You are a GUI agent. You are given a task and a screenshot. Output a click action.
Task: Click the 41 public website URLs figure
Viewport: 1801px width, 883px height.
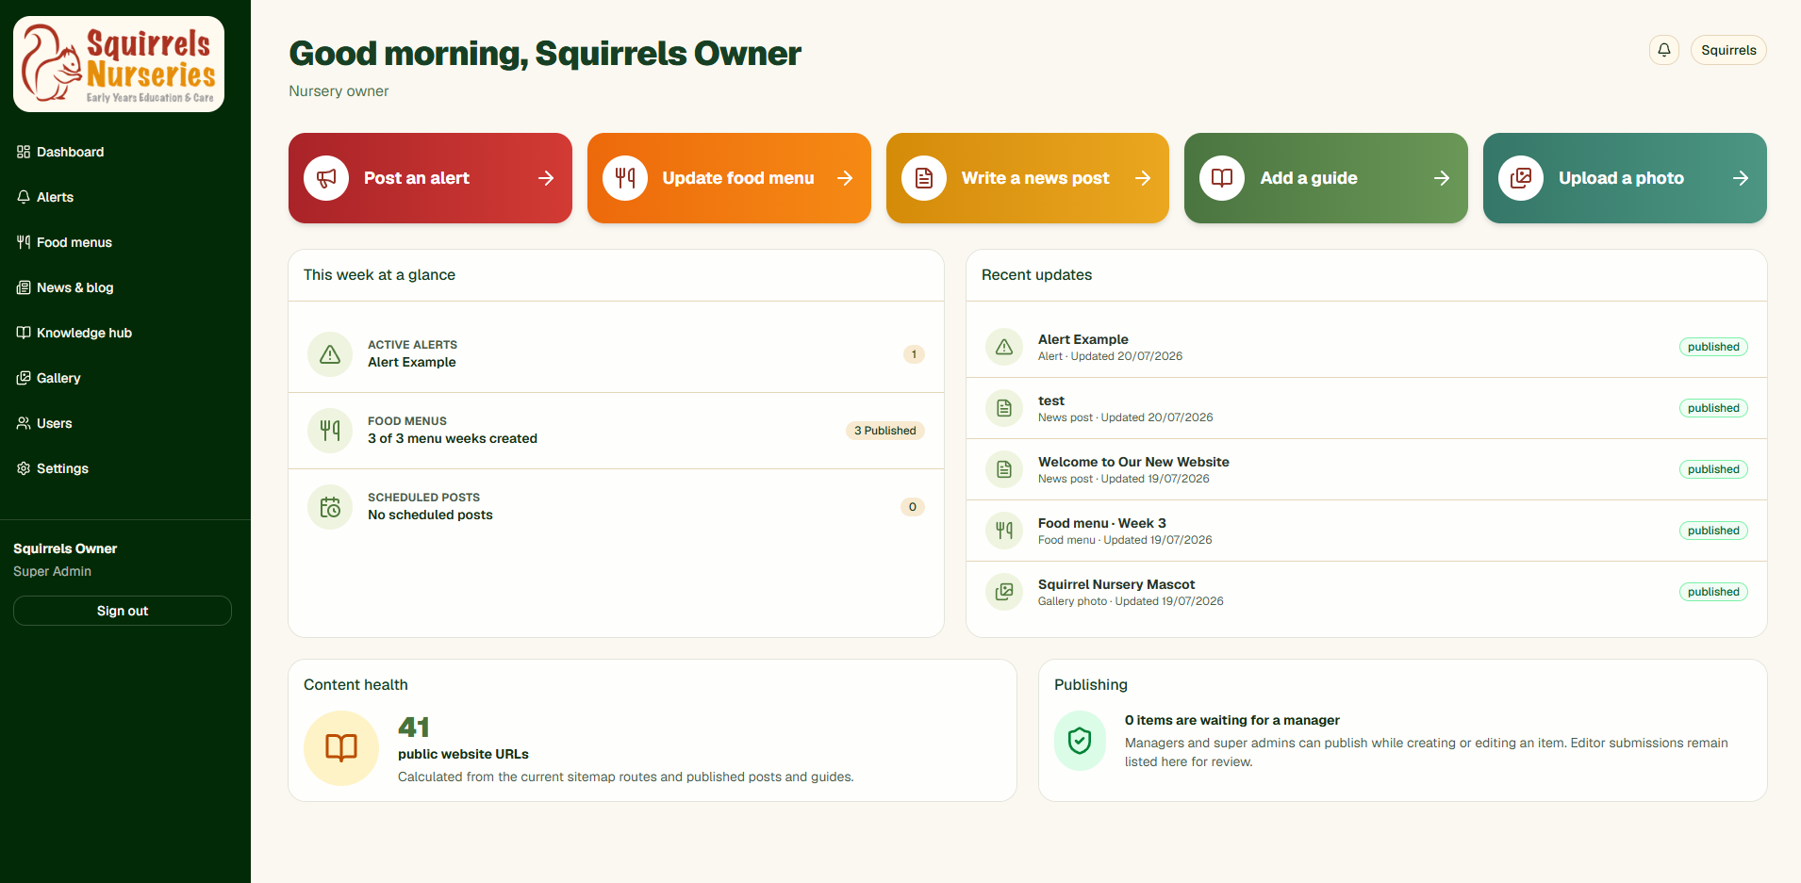click(x=414, y=728)
